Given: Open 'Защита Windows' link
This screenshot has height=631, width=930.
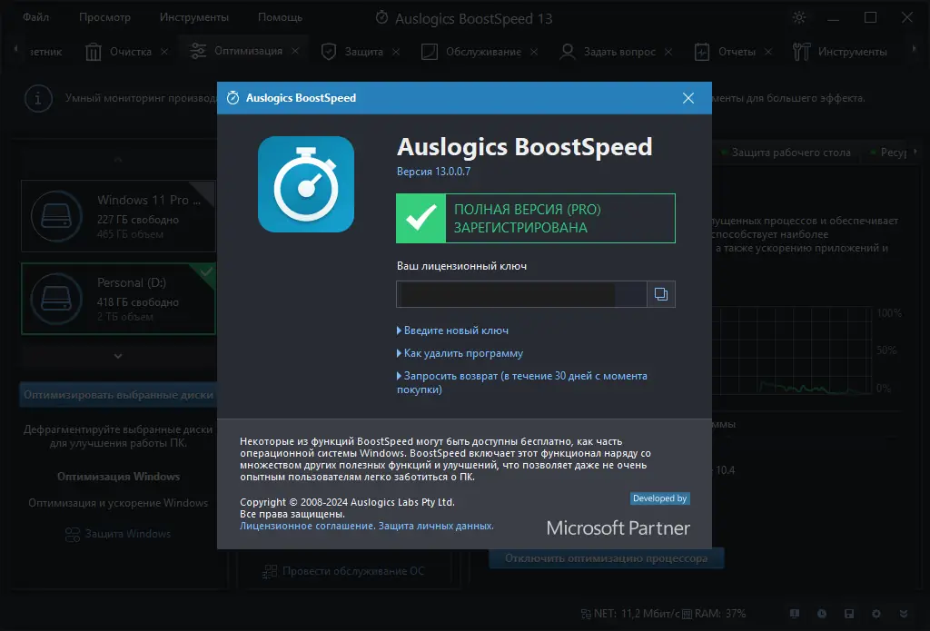Looking at the screenshot, I should coord(127,534).
